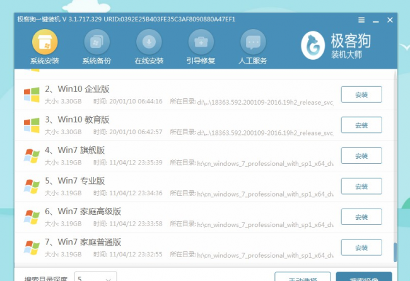Select the 人工服务 tab label
The height and width of the screenshot is (281, 410).
[x=253, y=61]
